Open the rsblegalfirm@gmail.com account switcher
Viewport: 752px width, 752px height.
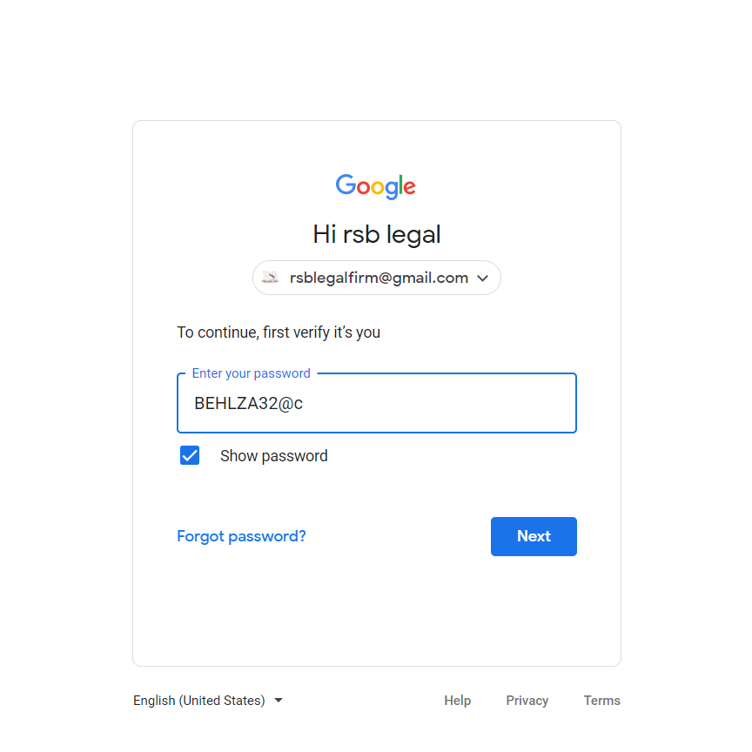click(x=379, y=279)
